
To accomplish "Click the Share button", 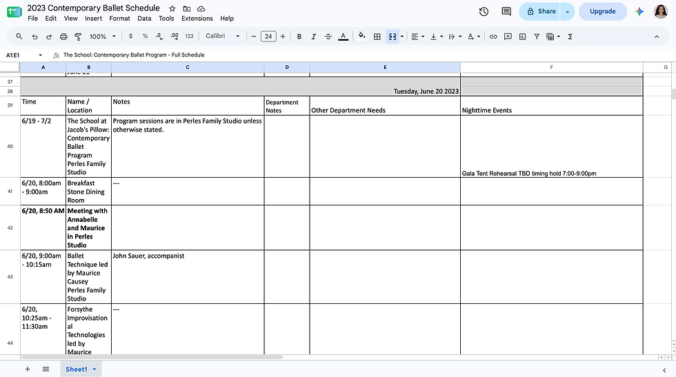I will point(541,12).
